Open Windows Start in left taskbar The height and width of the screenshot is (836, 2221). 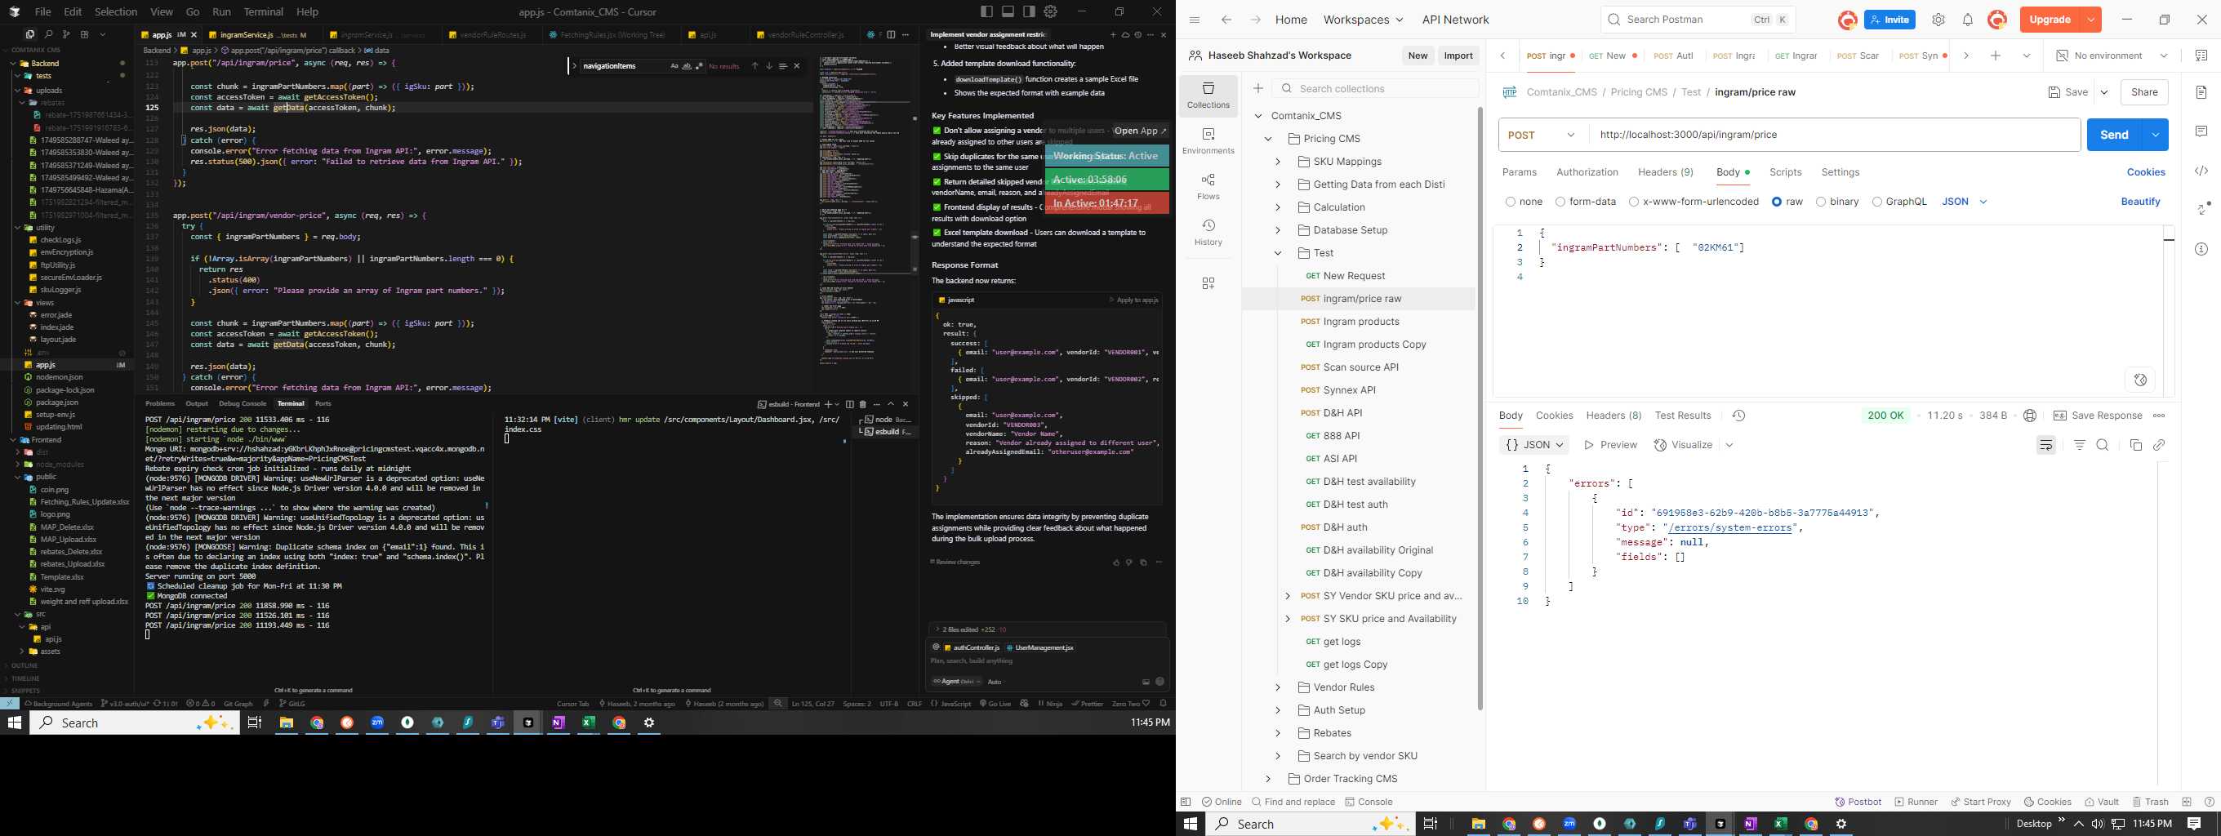[x=15, y=723]
